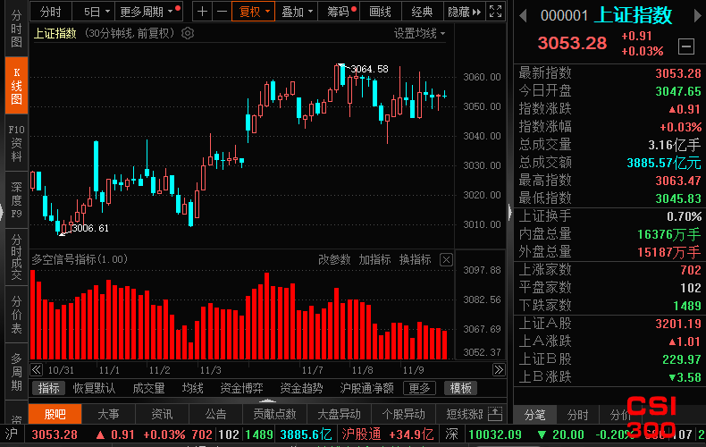Select 画线 drawing tool
The height and width of the screenshot is (447, 706).
coord(380,12)
